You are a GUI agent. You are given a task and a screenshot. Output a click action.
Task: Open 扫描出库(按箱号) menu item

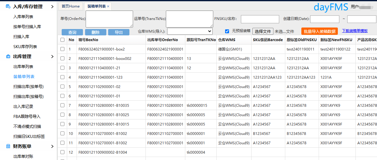(28, 96)
